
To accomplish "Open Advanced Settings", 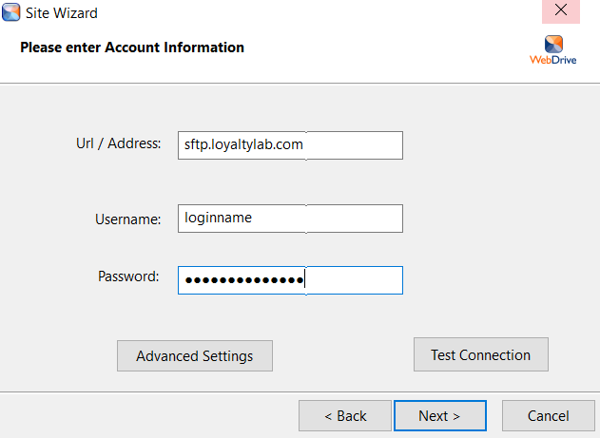I will [x=194, y=356].
